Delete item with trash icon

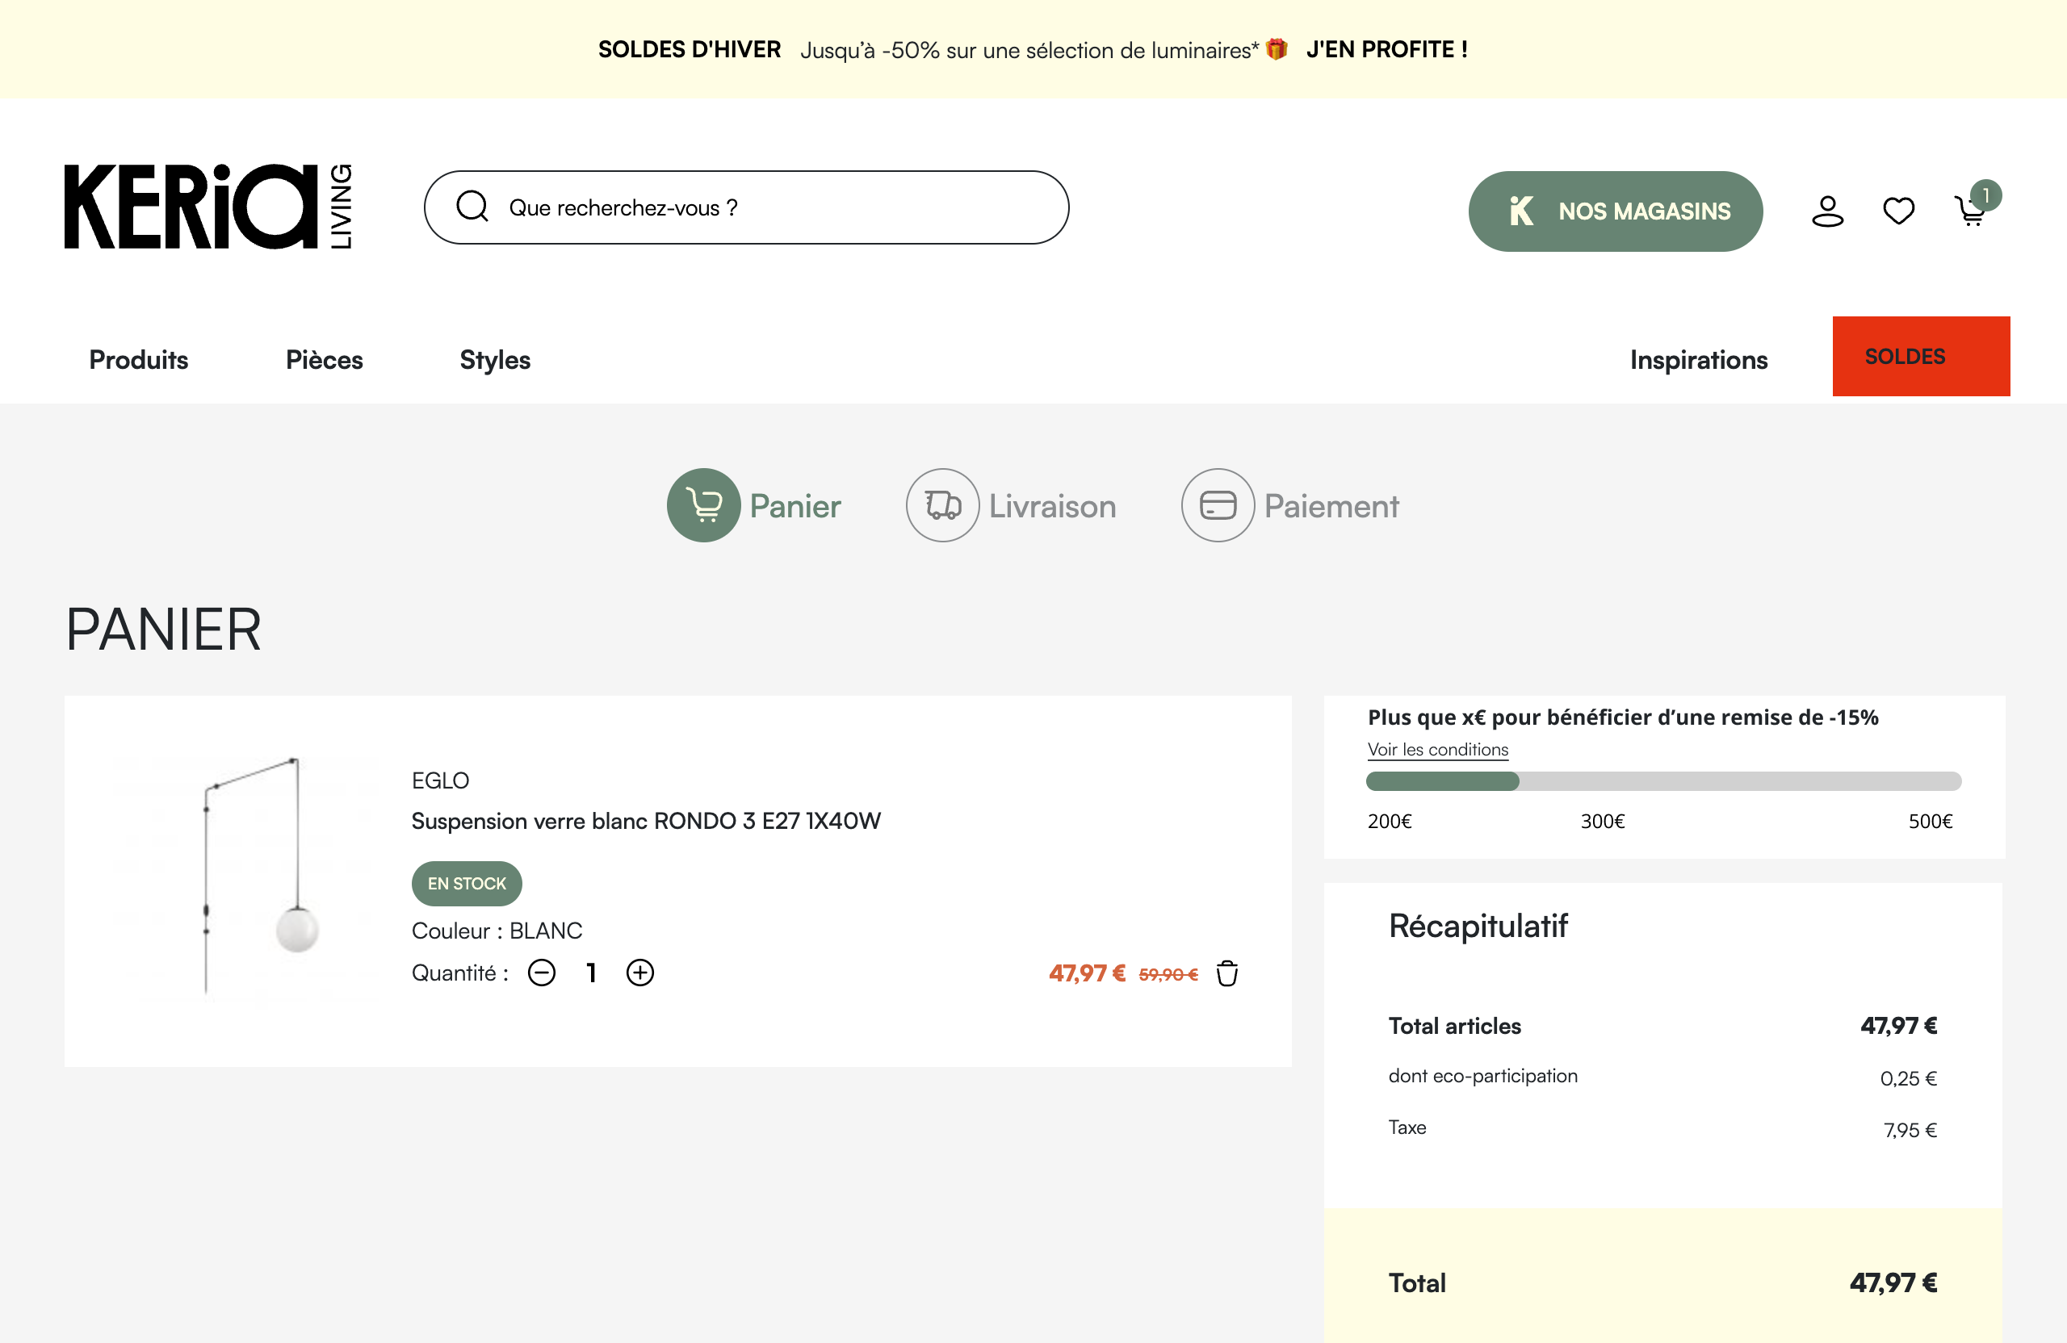(1226, 973)
